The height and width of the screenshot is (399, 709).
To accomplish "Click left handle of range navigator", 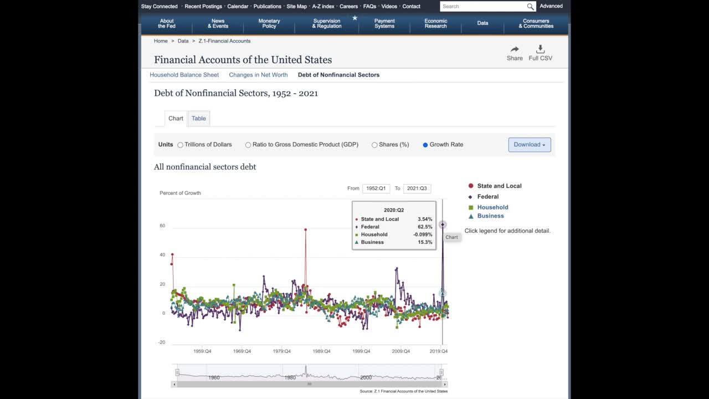I will click(177, 372).
